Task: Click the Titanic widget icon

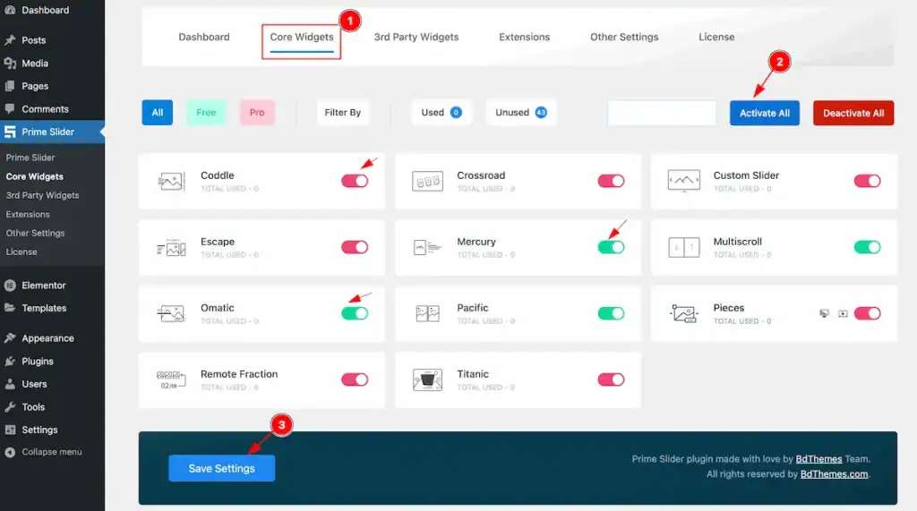Action: point(427,380)
